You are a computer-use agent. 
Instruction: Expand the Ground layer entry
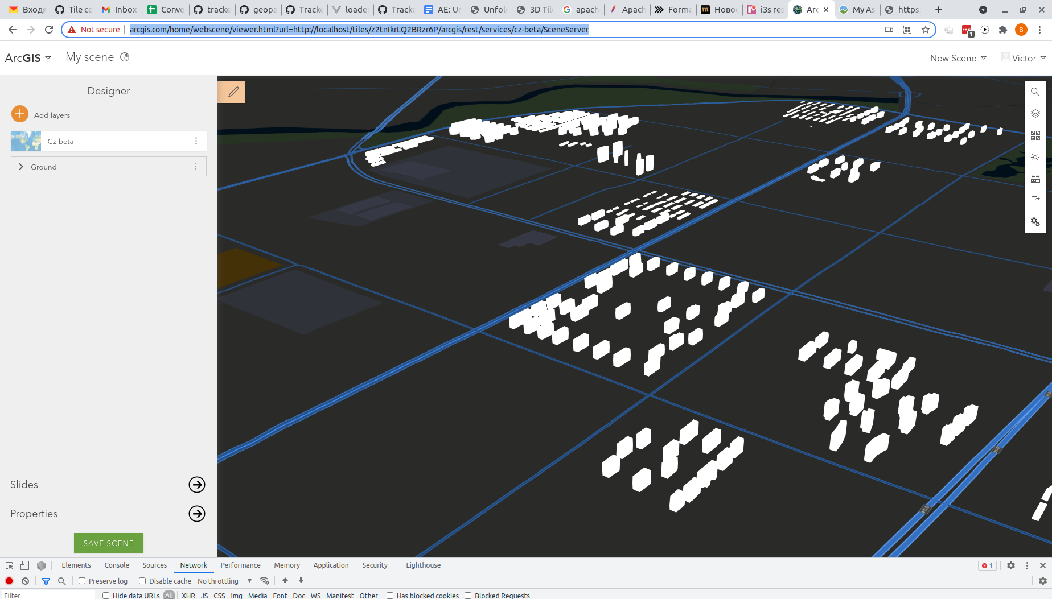pos(21,166)
